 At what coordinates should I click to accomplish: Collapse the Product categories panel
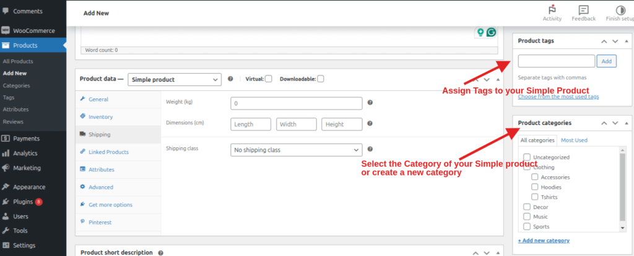pos(627,123)
